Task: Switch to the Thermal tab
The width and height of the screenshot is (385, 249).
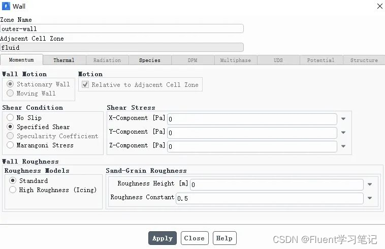Action: (x=64, y=60)
